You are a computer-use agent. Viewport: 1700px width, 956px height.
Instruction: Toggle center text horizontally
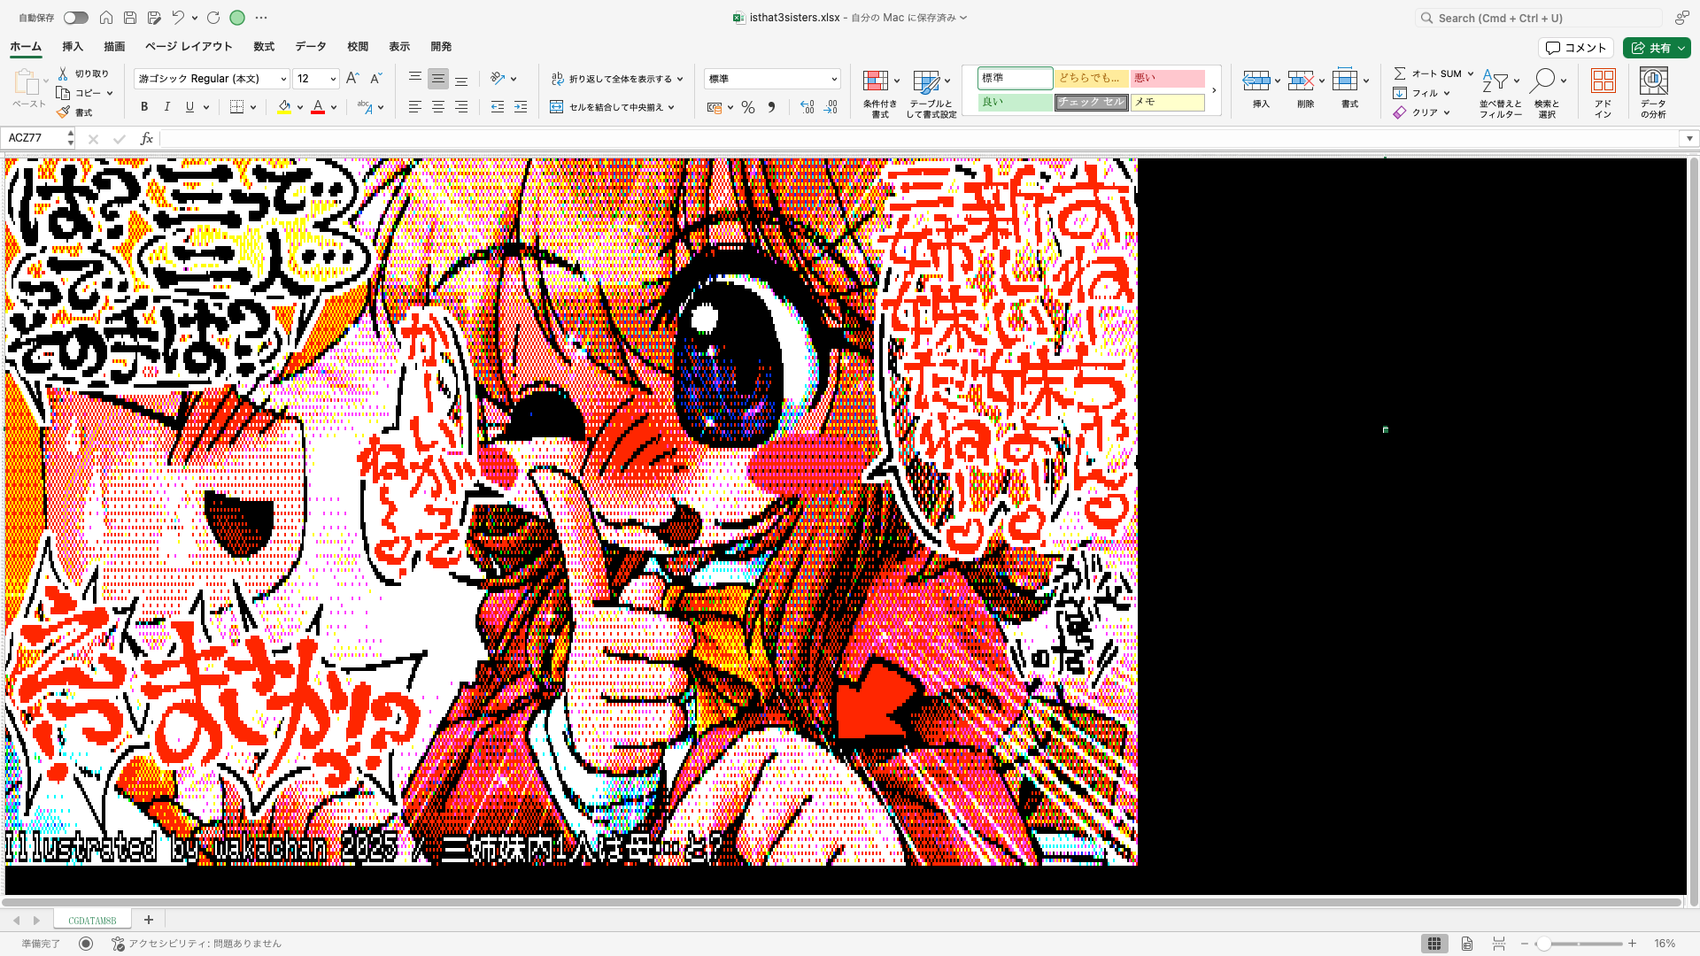pos(438,107)
